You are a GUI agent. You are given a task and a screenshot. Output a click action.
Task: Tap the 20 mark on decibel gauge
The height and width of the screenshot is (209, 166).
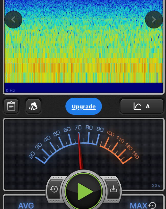click(32, 155)
